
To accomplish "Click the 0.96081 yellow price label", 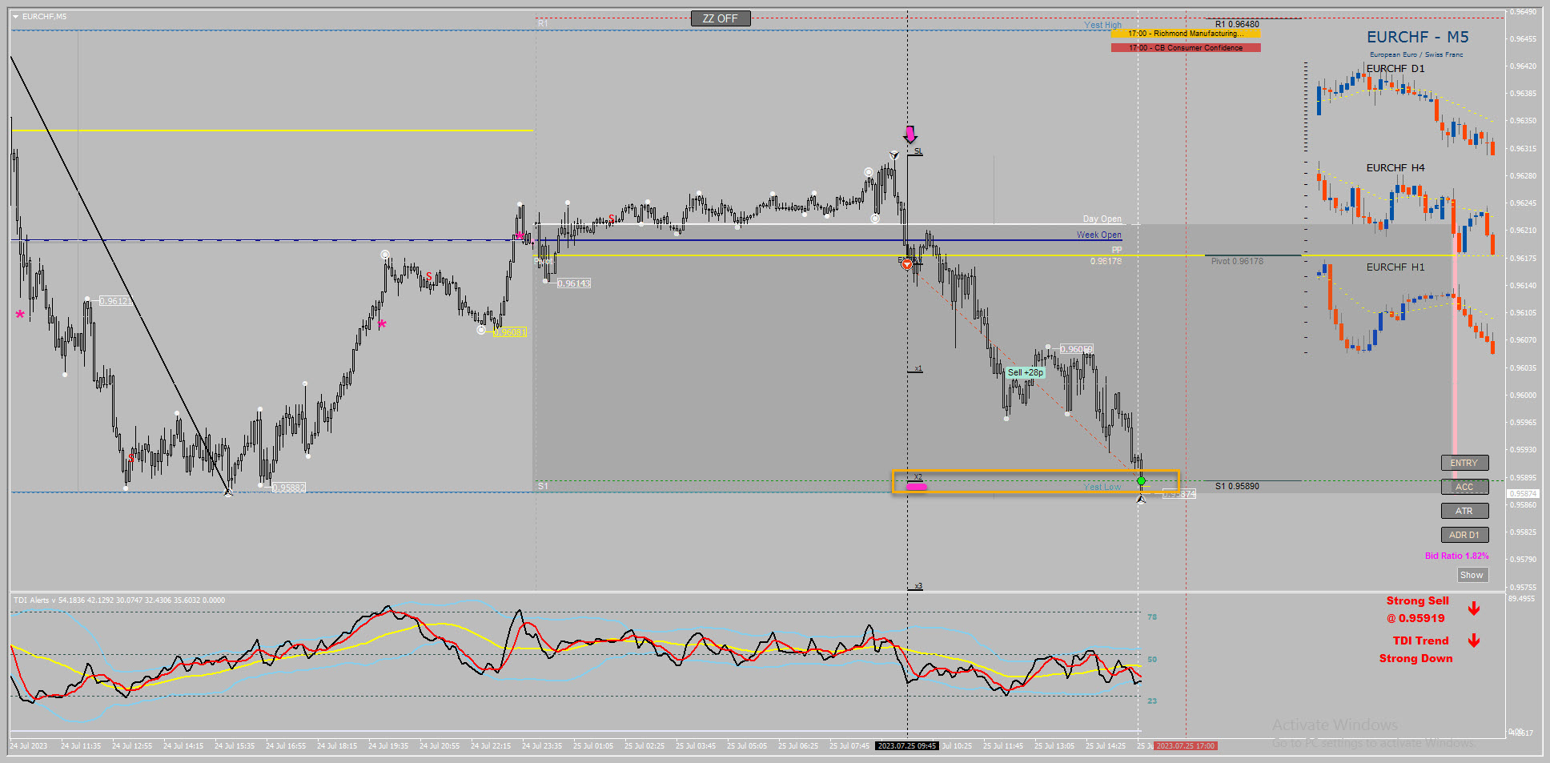I will pos(510,332).
